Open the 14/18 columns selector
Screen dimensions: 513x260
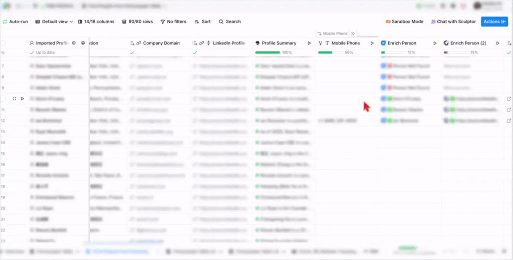96,21
